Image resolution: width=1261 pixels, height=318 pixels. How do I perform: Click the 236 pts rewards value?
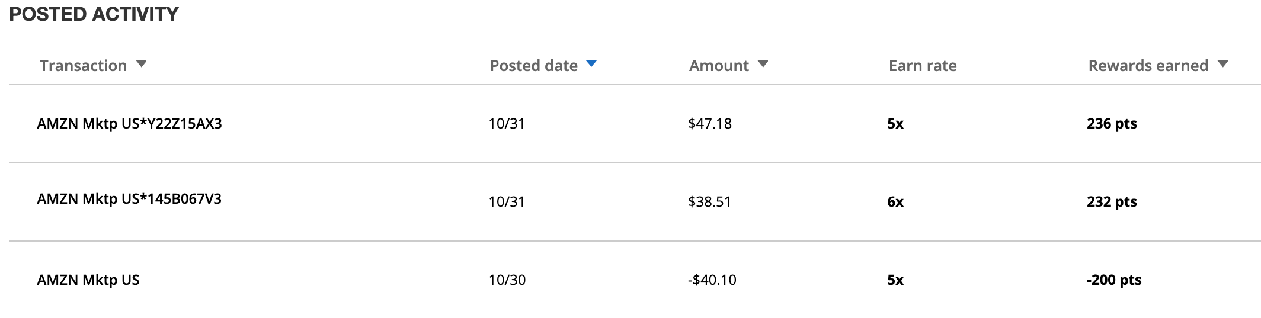coord(1112,124)
